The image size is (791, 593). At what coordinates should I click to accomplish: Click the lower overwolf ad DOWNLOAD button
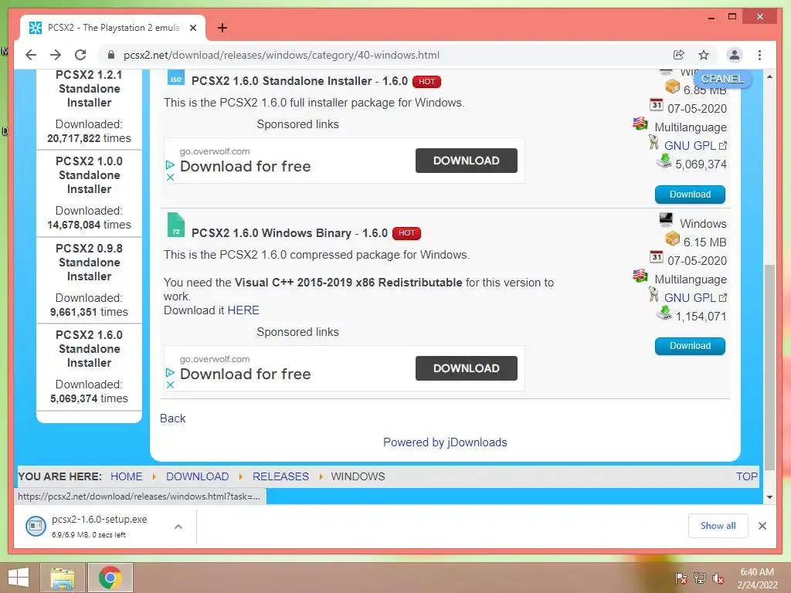point(466,368)
